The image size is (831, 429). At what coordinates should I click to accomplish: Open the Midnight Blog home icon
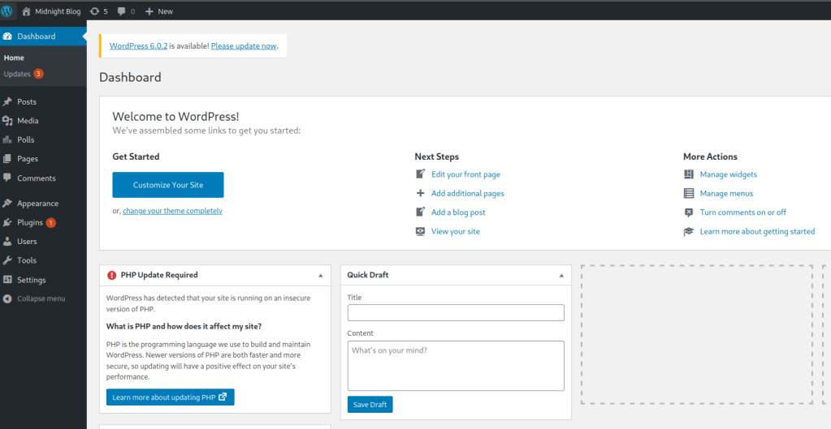[27, 11]
